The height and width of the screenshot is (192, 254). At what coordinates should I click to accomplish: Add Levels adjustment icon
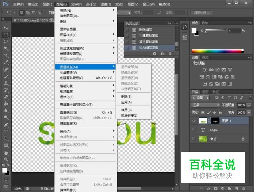pos(211,70)
